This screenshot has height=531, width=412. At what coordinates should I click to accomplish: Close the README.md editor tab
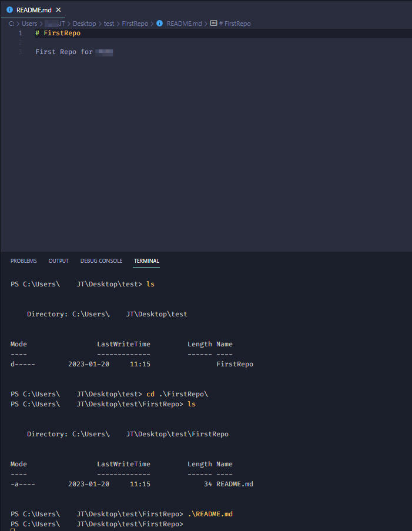point(58,10)
